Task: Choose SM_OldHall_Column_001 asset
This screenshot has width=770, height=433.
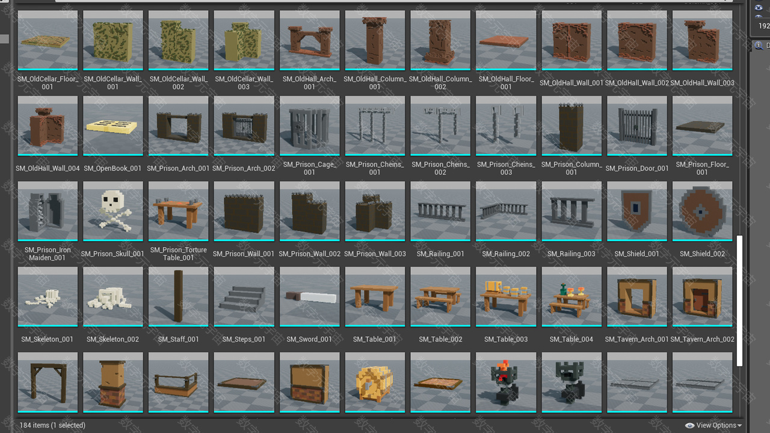Action: [375, 40]
